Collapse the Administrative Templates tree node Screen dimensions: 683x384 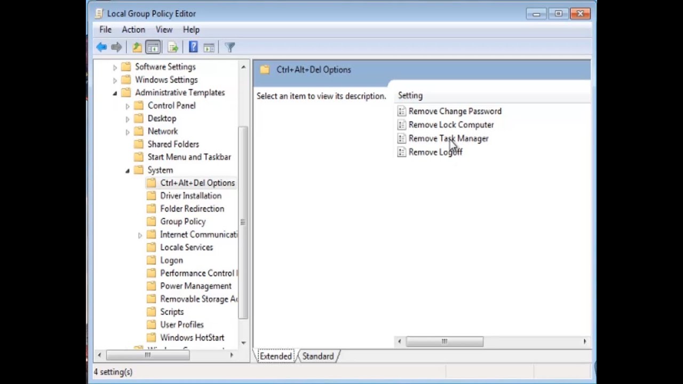[115, 93]
